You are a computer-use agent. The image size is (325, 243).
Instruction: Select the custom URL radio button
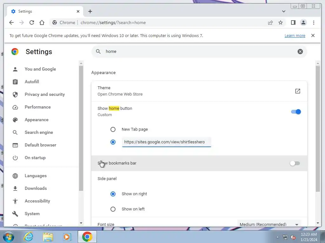(113, 142)
